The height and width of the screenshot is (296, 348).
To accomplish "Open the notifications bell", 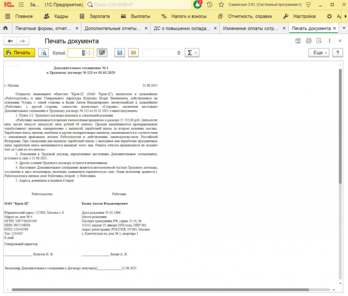I will pos(197,4).
